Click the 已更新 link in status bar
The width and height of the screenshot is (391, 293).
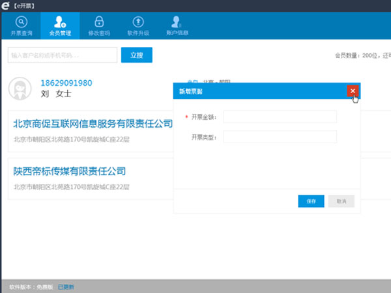point(66,286)
